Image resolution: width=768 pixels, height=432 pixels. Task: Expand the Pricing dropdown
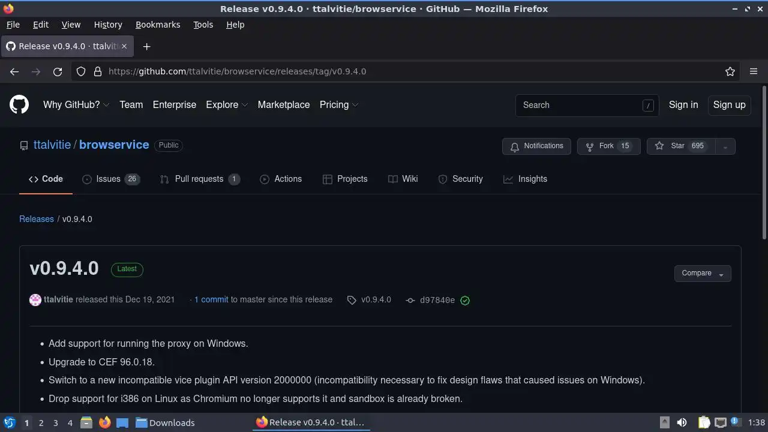coord(339,104)
